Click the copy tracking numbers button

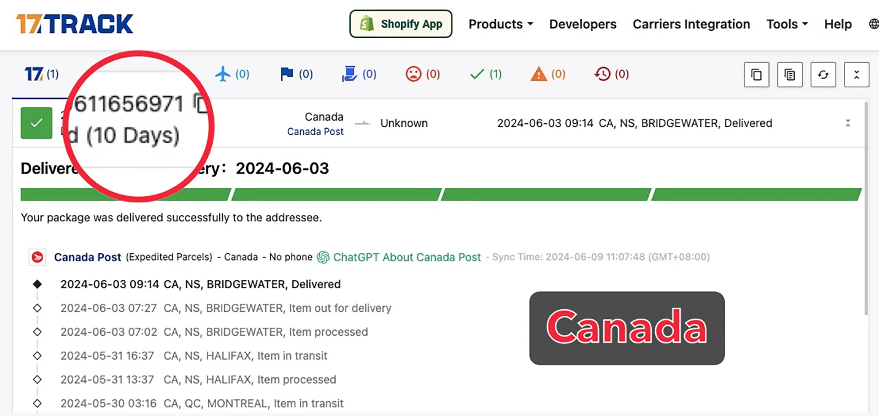[756, 75]
